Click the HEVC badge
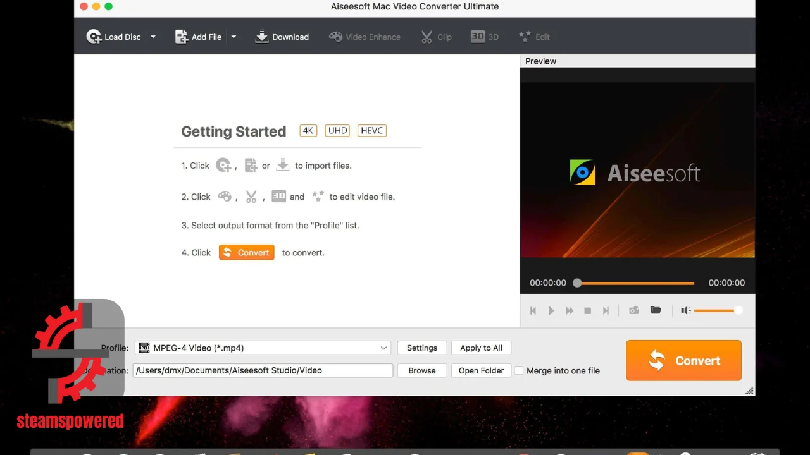This screenshot has height=455, width=810. click(372, 131)
